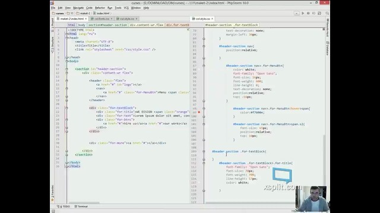Open the Structure tool window
Screen dimensions: 380x213
53,45
